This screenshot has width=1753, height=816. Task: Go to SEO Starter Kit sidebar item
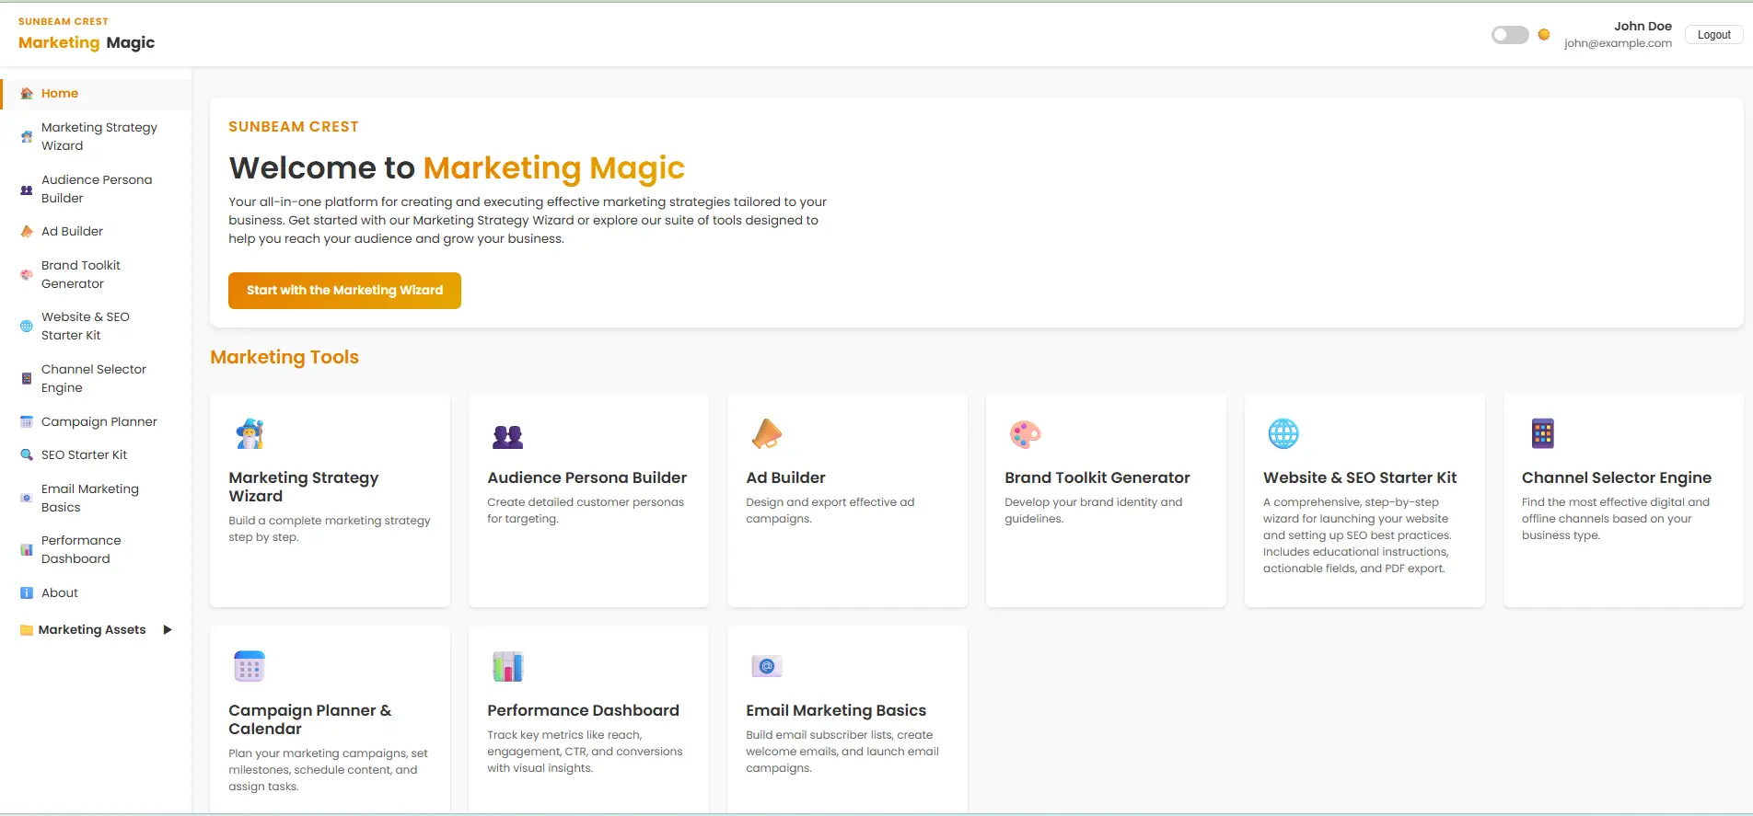pyautogui.click(x=84, y=455)
